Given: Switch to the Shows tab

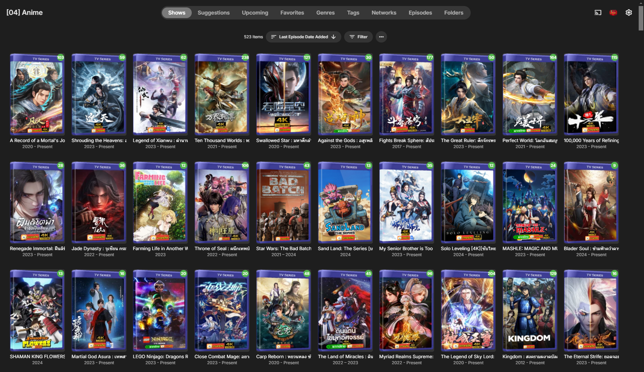Looking at the screenshot, I should (x=177, y=13).
